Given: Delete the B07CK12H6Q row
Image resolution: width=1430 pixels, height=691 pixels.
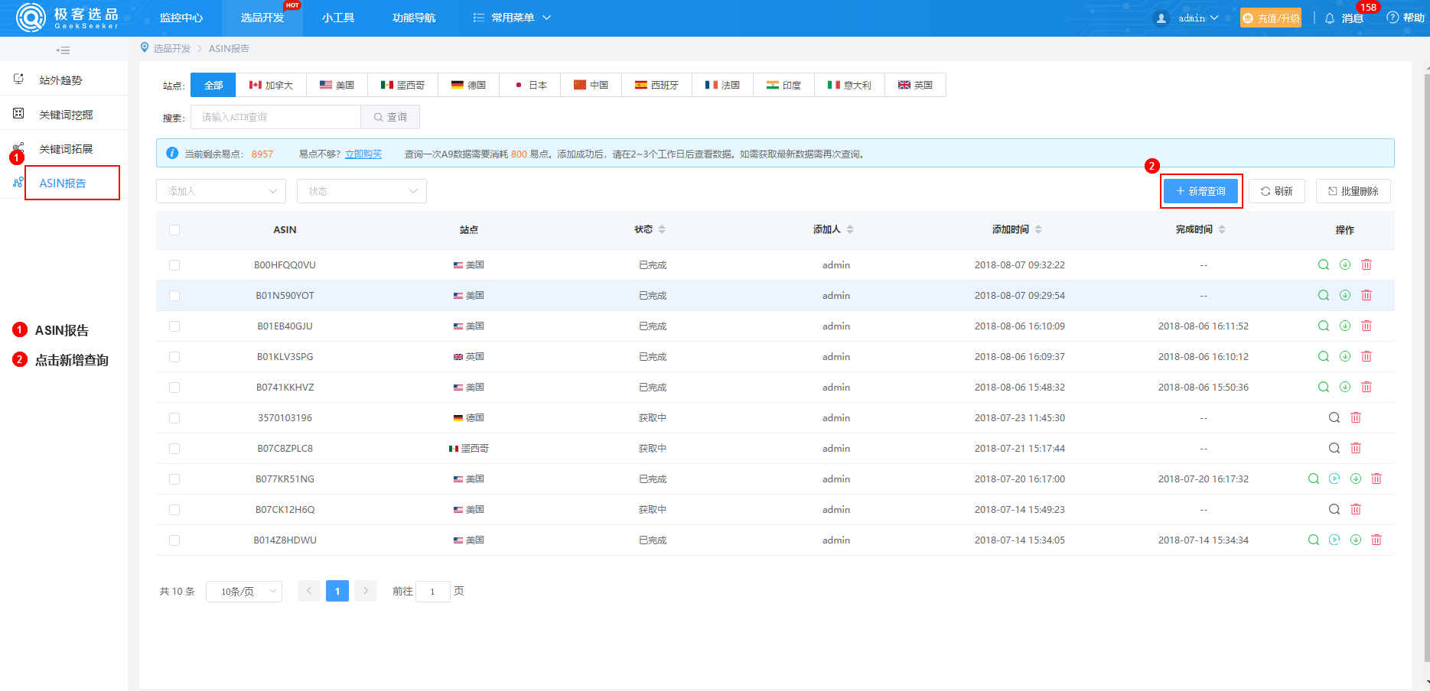Looking at the screenshot, I should 1356,509.
